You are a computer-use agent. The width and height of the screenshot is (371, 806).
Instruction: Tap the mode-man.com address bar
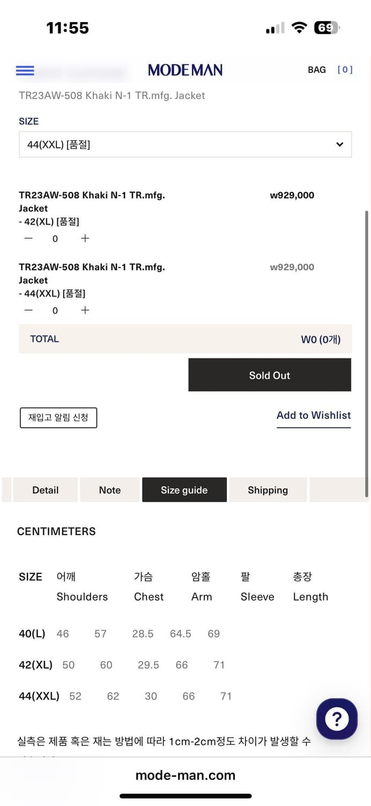[x=186, y=775]
